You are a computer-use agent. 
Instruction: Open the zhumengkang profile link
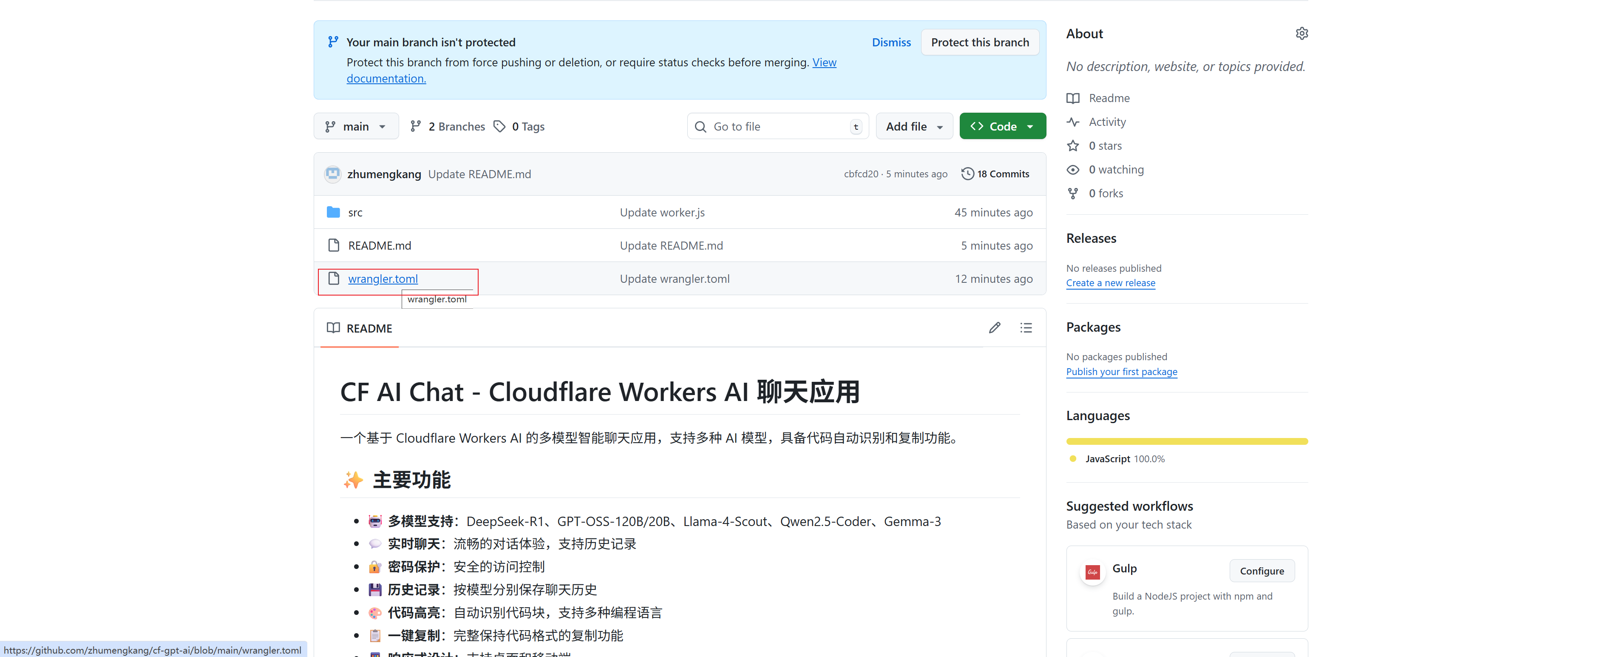tap(383, 174)
